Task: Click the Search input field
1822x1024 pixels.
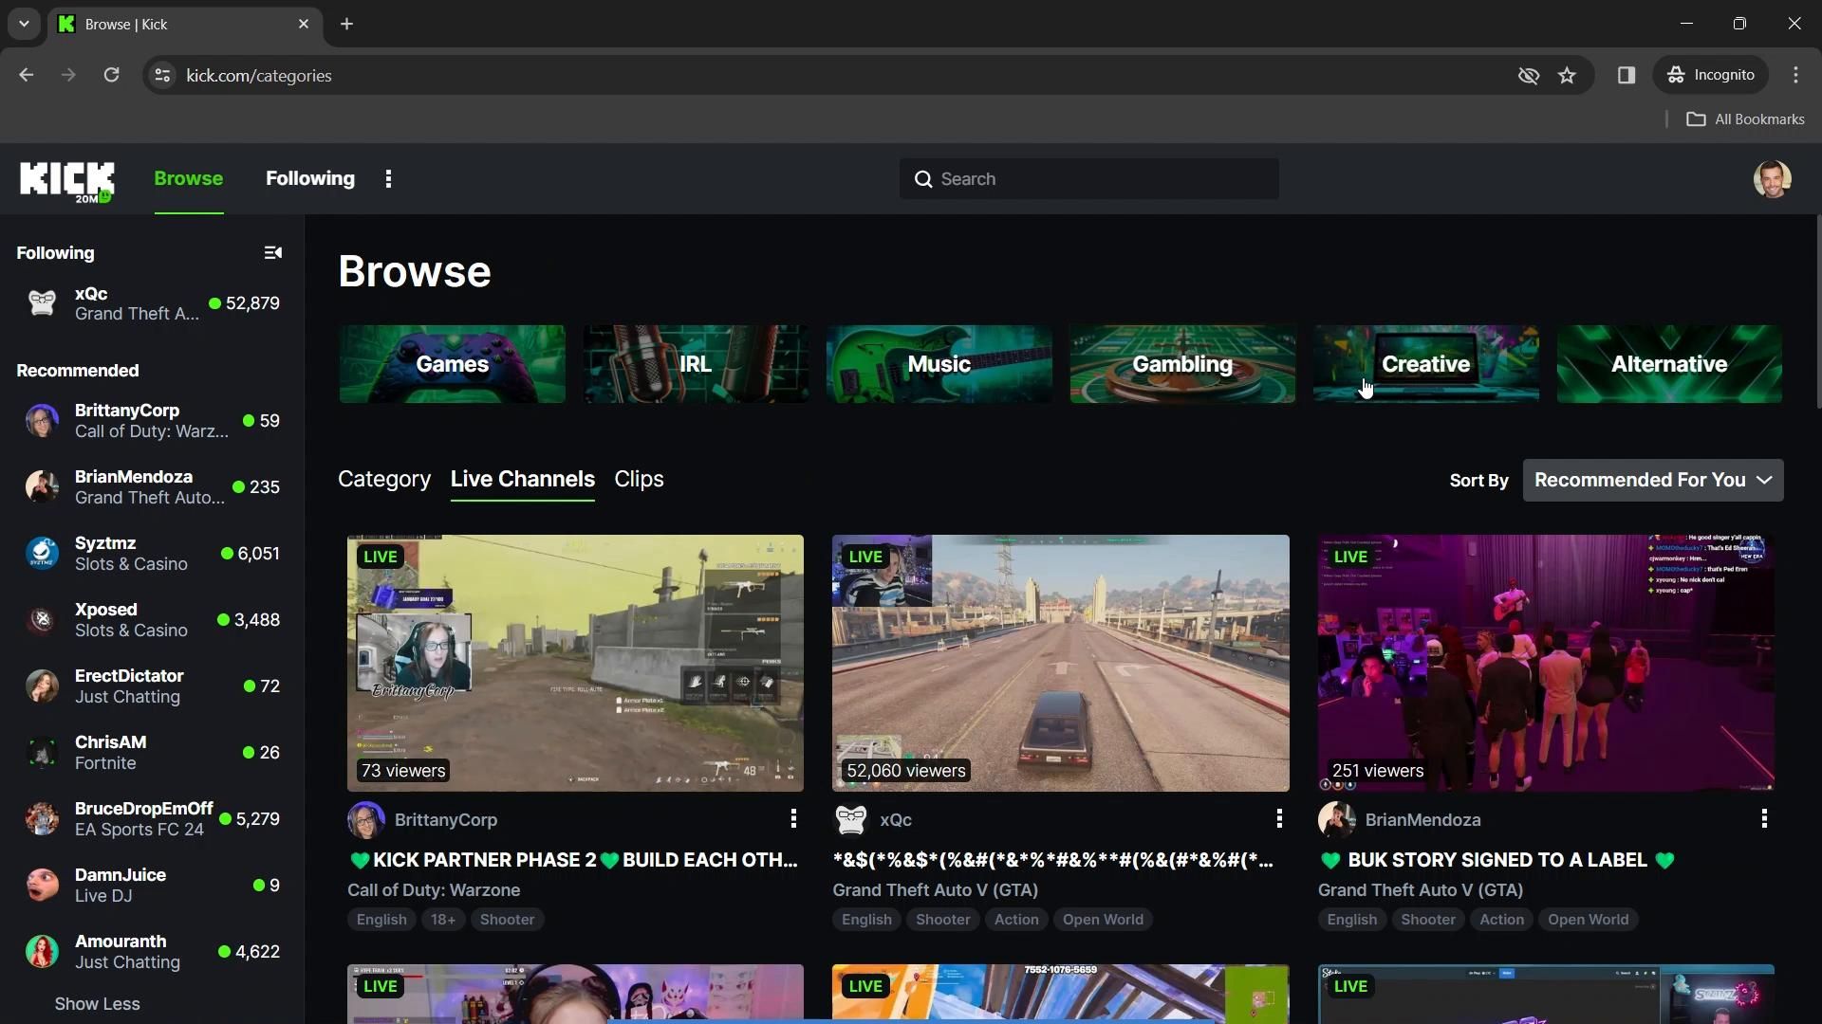Action: (x=1101, y=179)
